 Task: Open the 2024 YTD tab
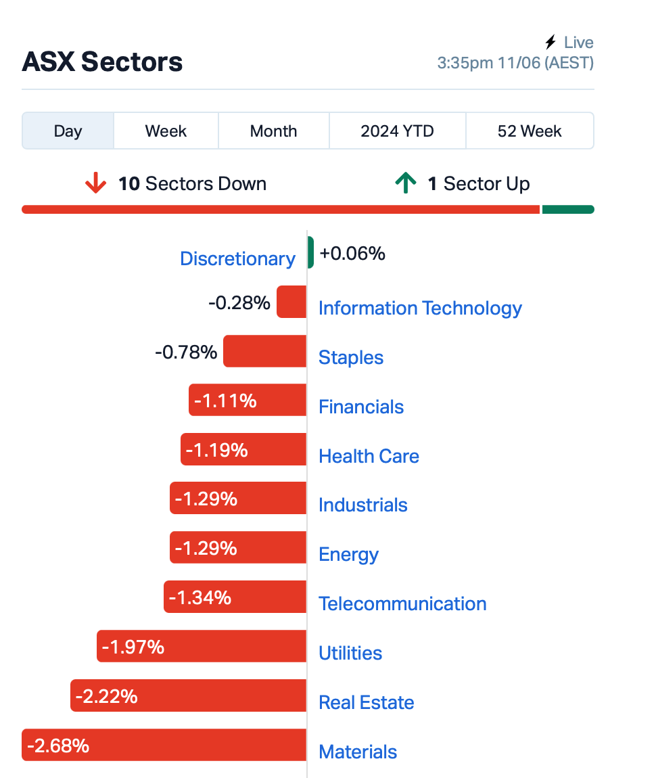(397, 131)
